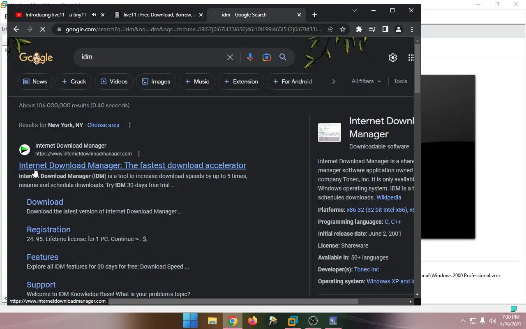Image resolution: width=526 pixels, height=329 pixels.
Task: Add Crack to the search query
Action: pos(74,81)
